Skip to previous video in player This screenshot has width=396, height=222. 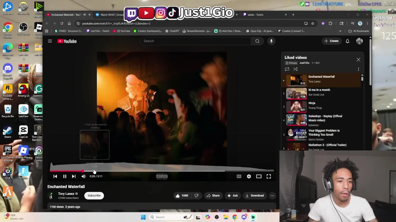[x=55, y=176]
